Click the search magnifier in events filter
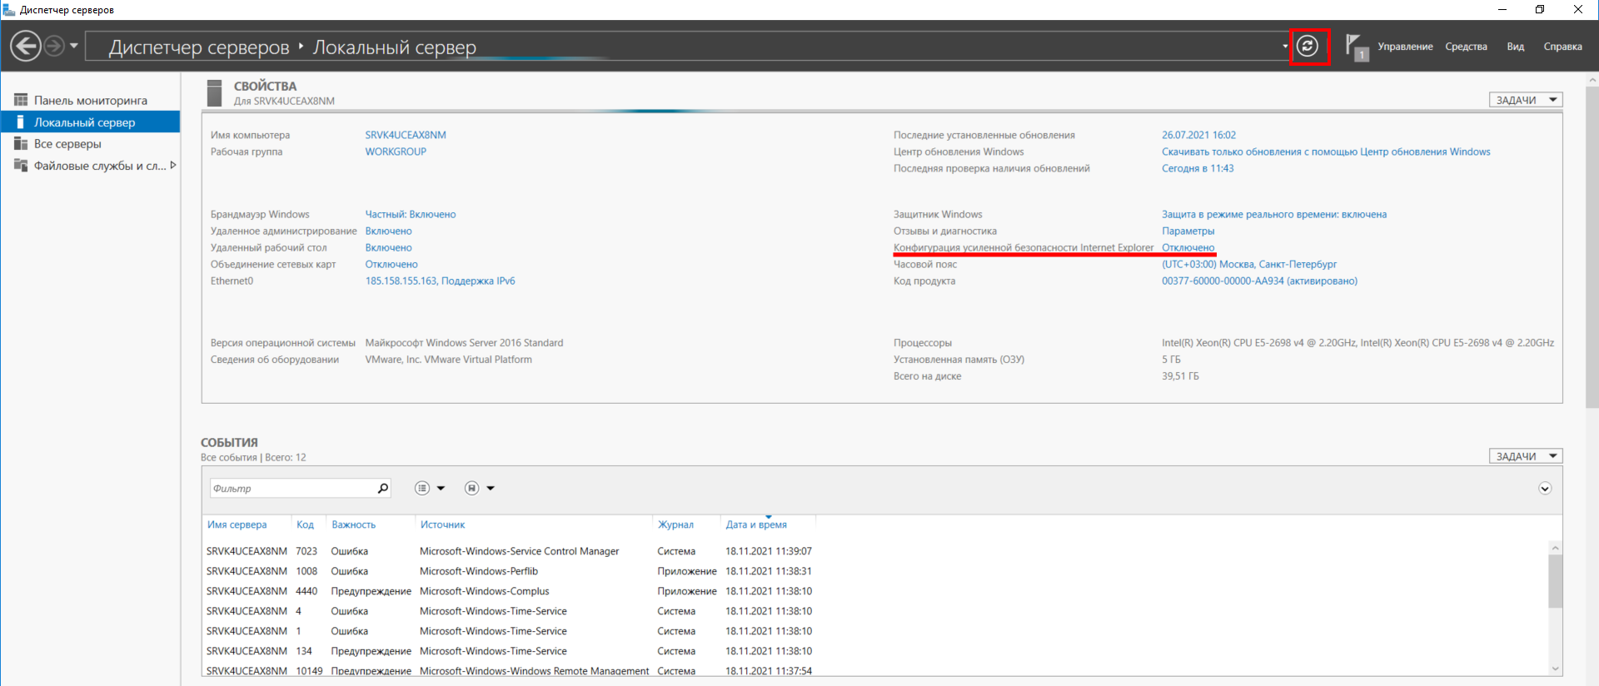 coord(383,489)
